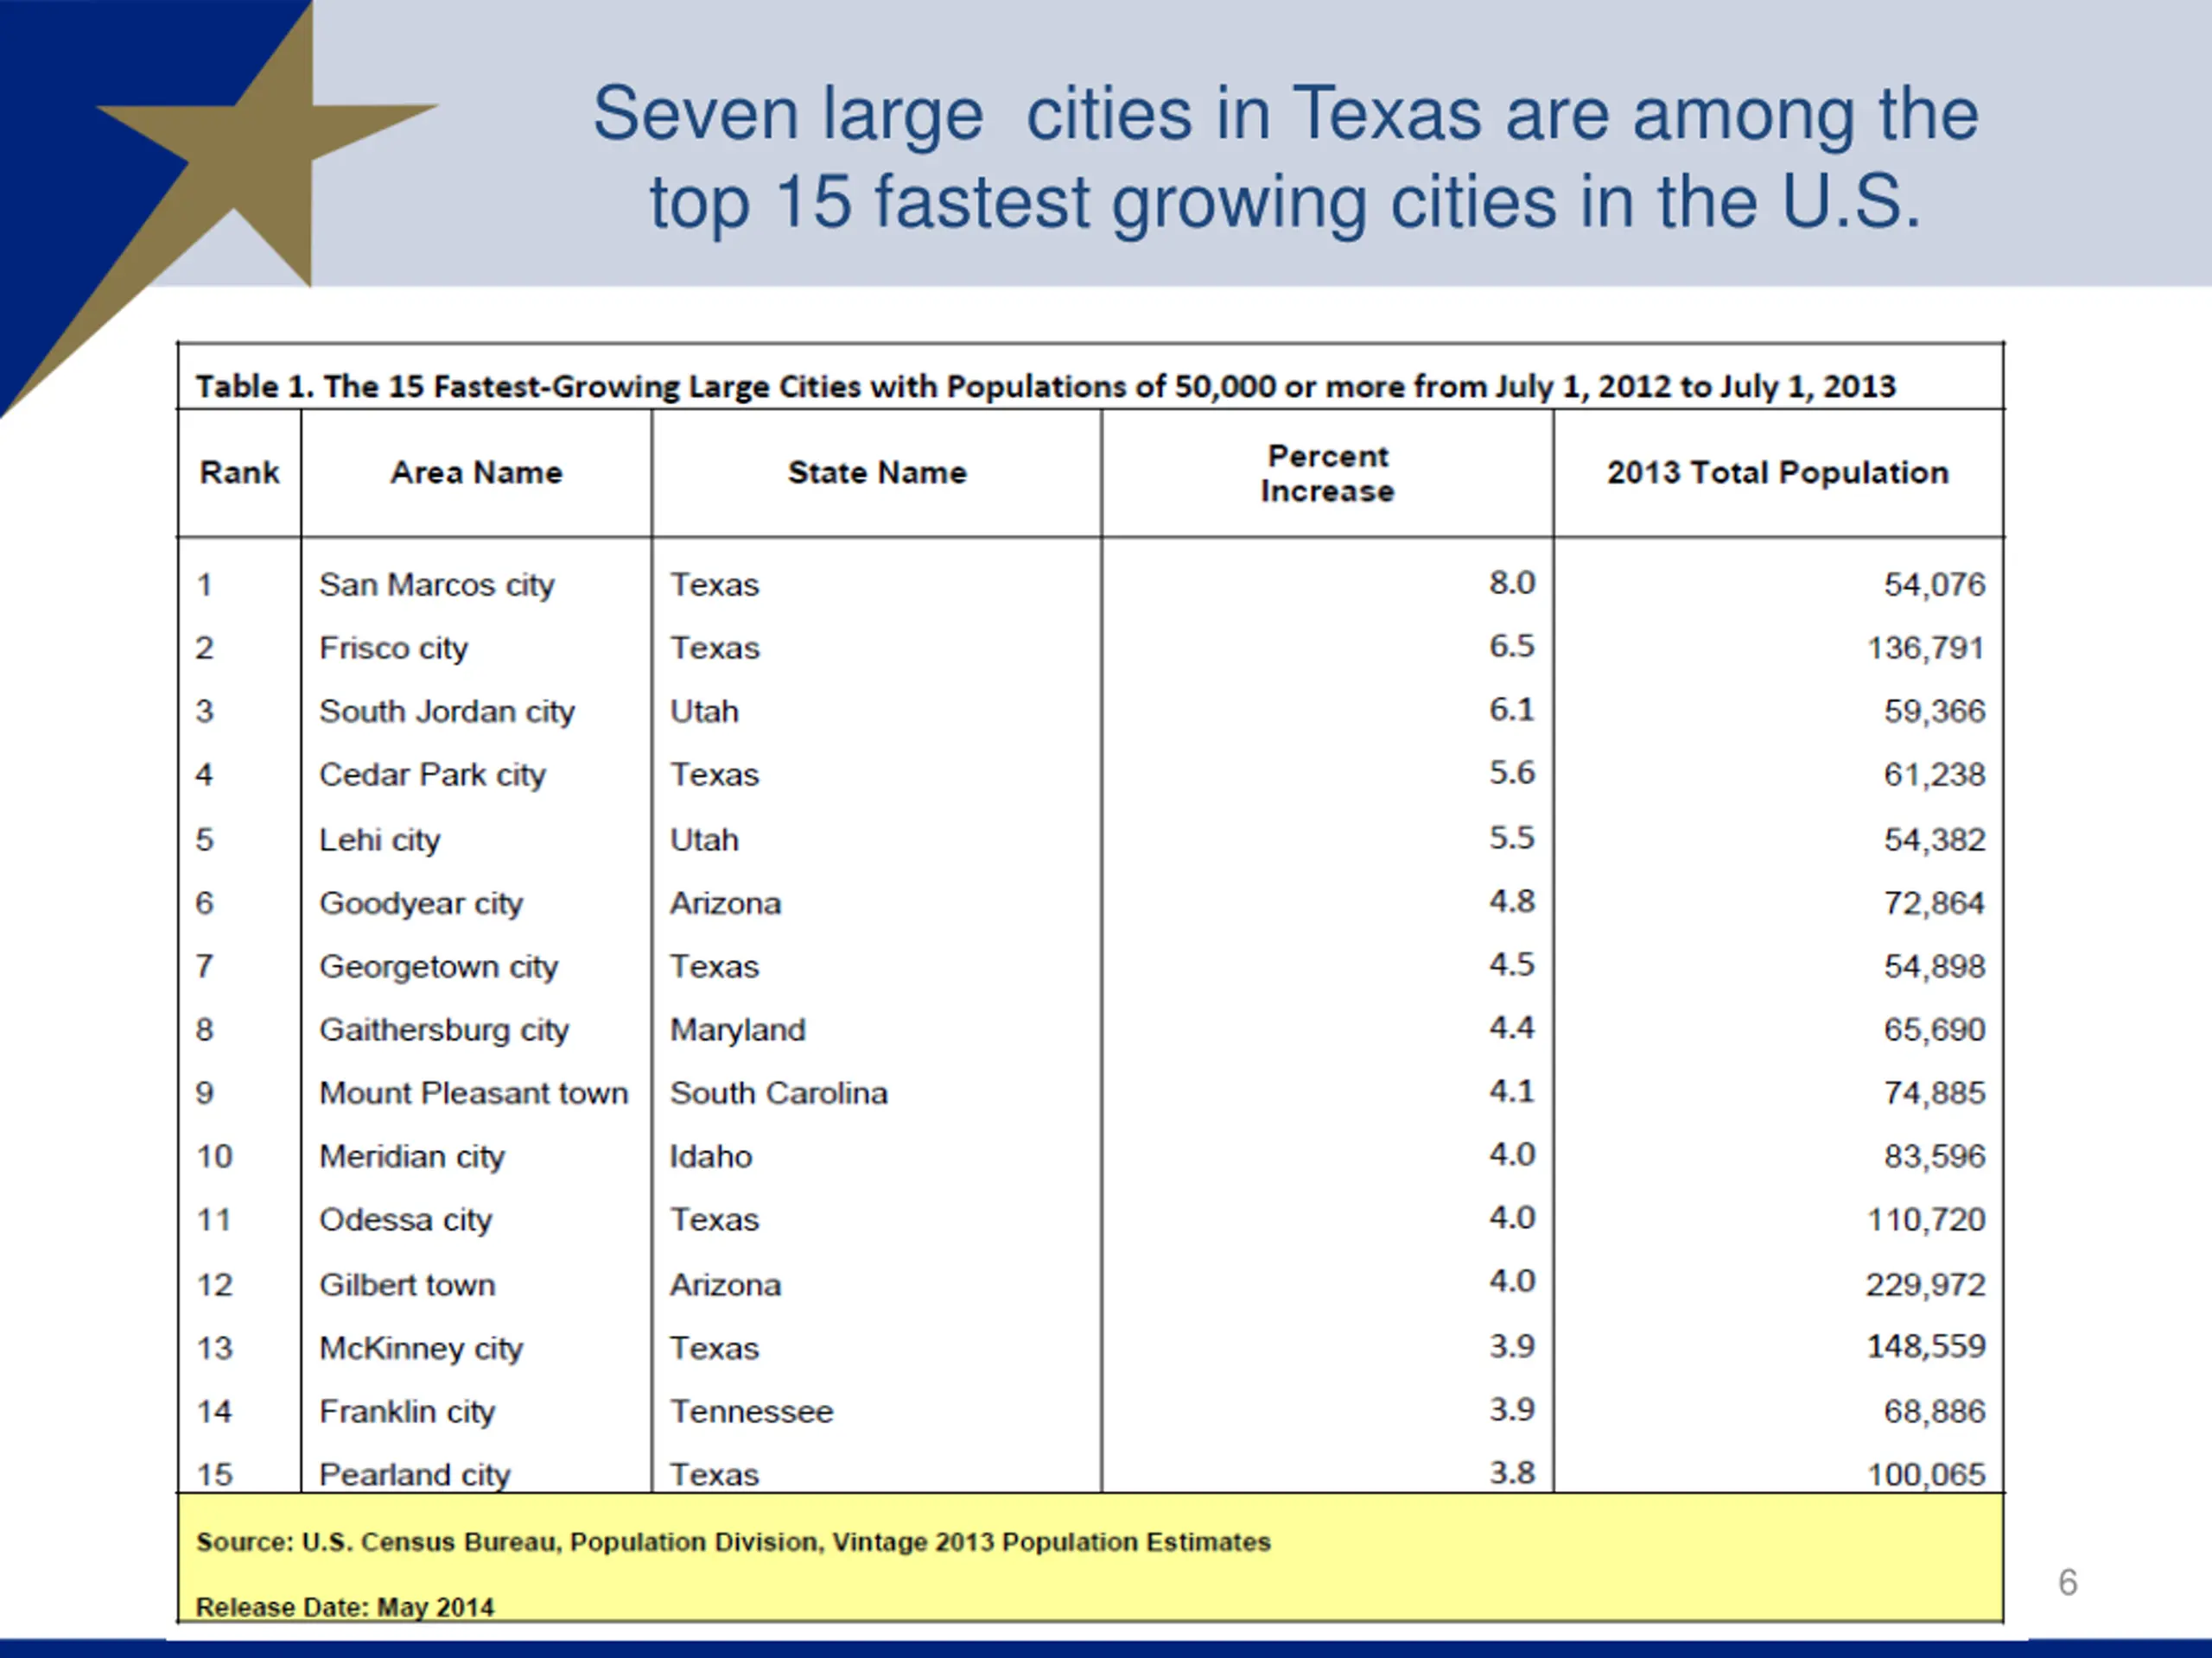2212x1658 pixels.
Task: Click the Idaho state cell
Action: 711,1156
